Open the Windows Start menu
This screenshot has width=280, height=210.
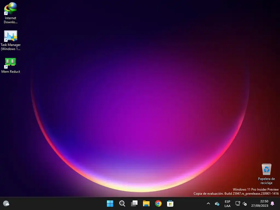[110, 203]
